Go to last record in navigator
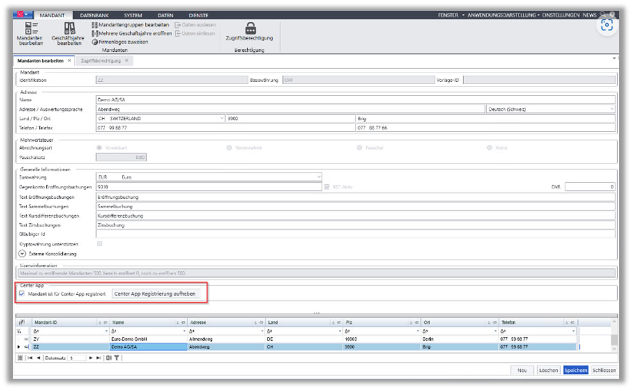632x390 pixels. pos(98,358)
